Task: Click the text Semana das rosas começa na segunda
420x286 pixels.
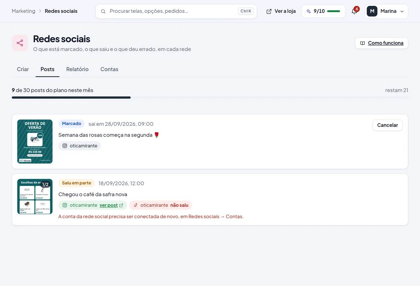Action: tap(109, 135)
